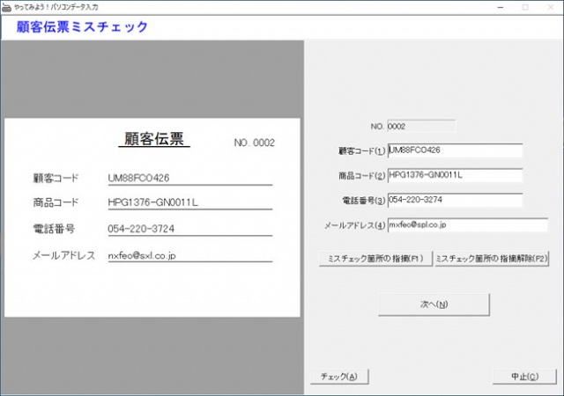Close the window with the X button
The image size is (564, 396).
coord(551,7)
